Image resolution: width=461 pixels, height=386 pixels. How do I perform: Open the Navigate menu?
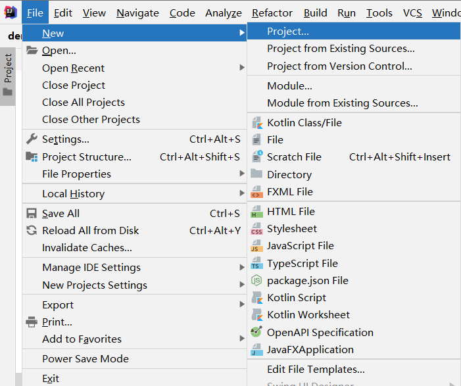[x=137, y=12]
